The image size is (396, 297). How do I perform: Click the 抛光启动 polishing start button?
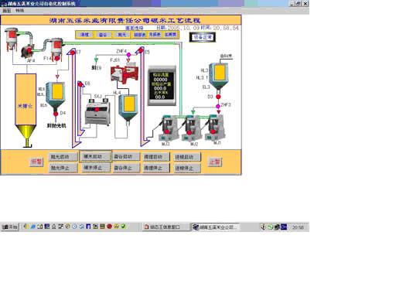pyautogui.click(x=63, y=157)
